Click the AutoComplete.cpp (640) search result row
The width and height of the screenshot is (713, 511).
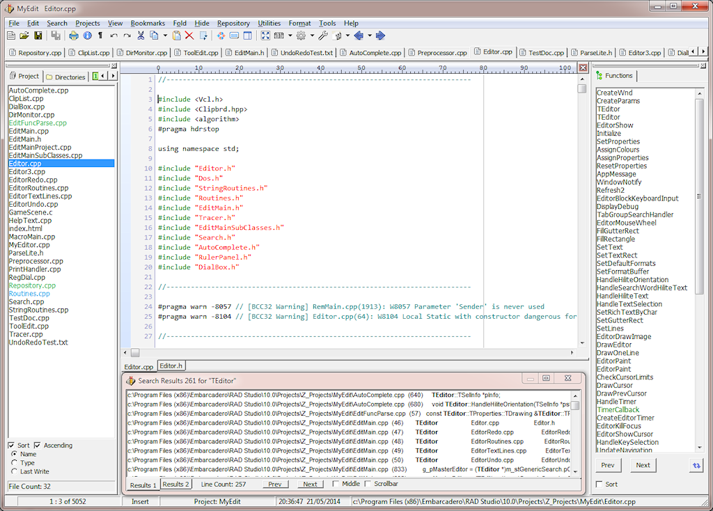(348, 395)
